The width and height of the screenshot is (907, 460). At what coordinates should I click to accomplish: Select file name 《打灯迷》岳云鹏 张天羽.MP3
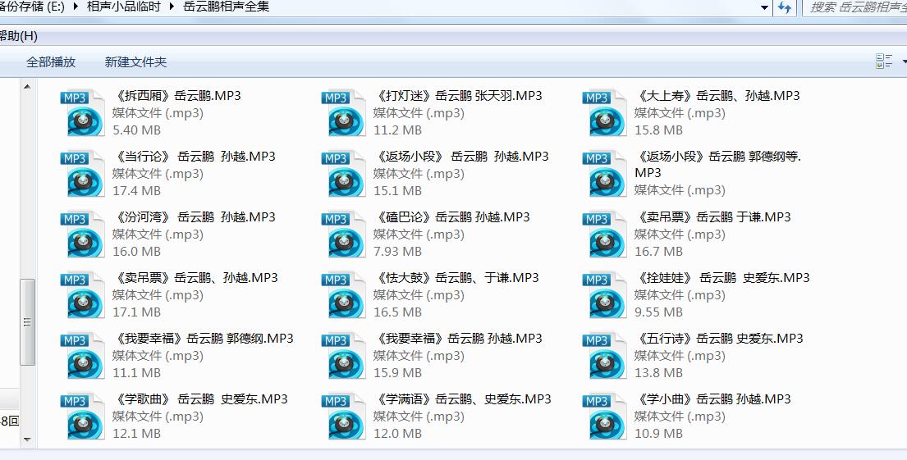(x=458, y=96)
